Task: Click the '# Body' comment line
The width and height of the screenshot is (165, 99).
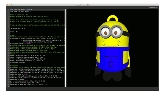Action: point(12,35)
